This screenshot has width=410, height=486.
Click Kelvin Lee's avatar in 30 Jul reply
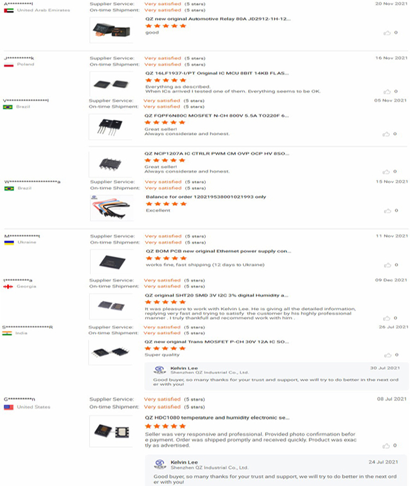pyautogui.click(x=159, y=370)
